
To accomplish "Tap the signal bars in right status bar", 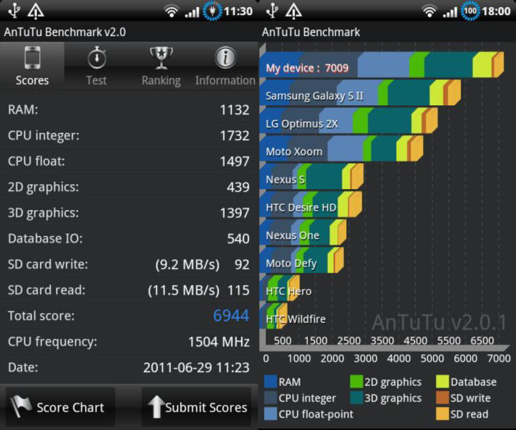I will 450,12.
